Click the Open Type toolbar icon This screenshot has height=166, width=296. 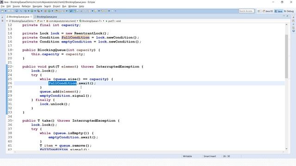56,11
